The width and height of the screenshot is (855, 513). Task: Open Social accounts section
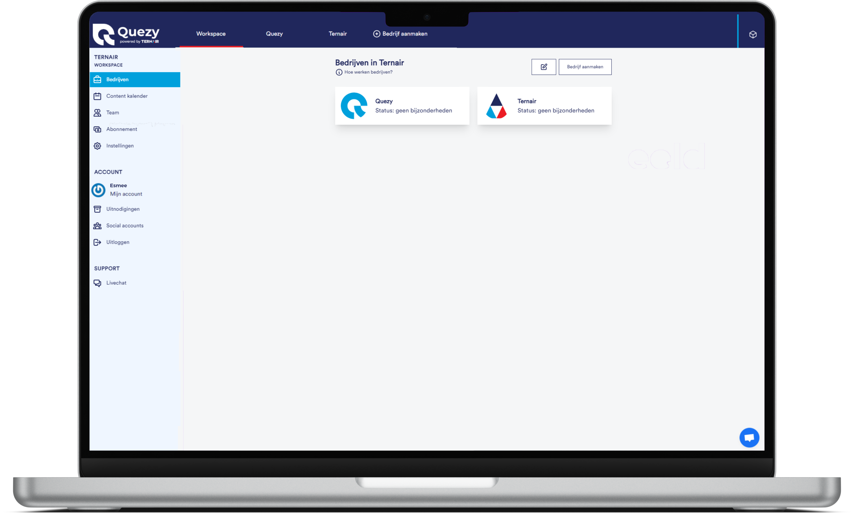(x=125, y=225)
